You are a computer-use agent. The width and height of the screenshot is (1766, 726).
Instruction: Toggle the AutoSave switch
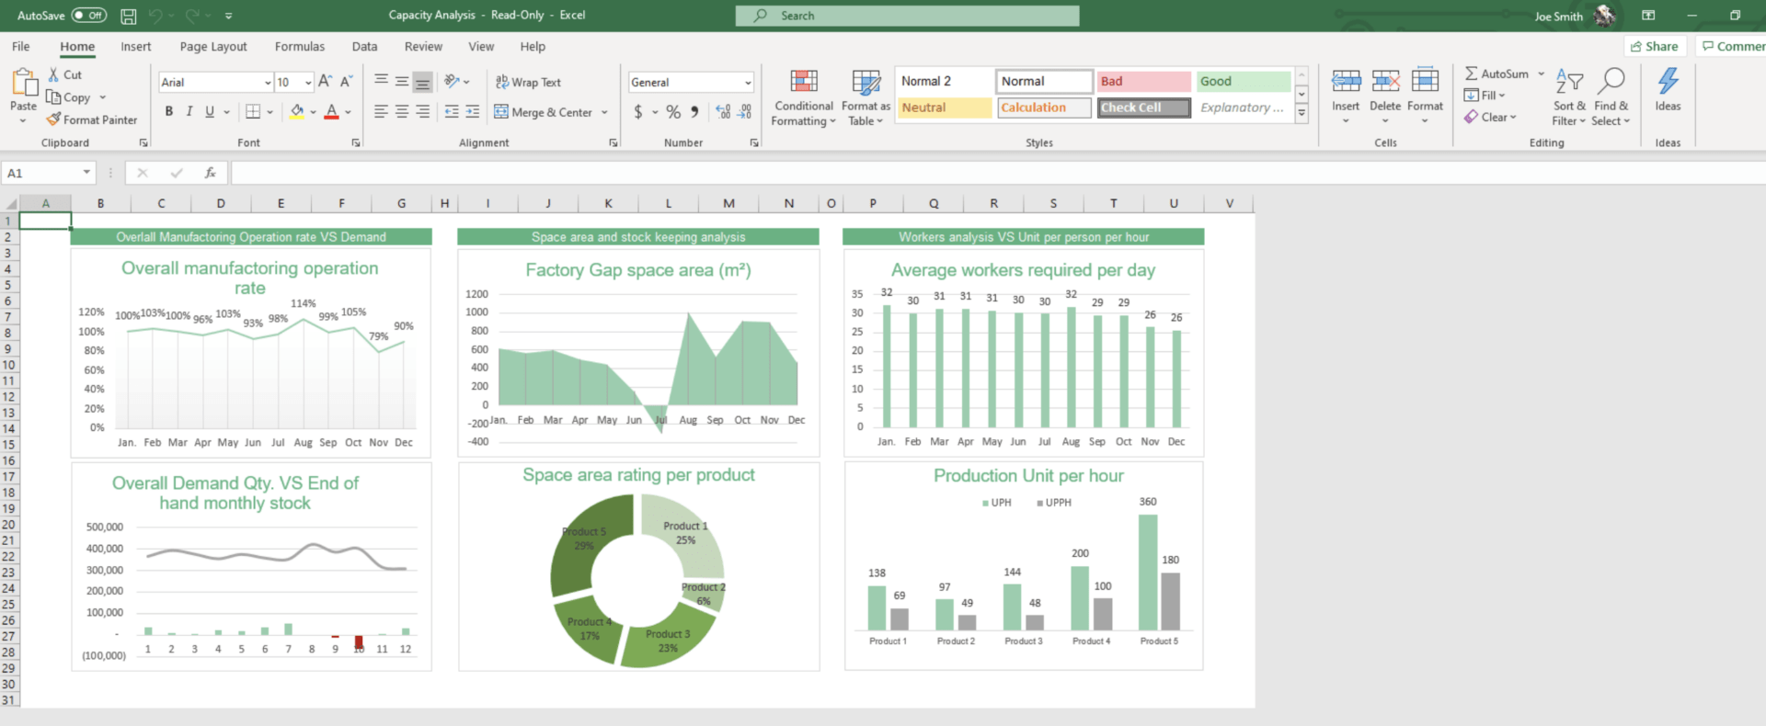click(89, 16)
